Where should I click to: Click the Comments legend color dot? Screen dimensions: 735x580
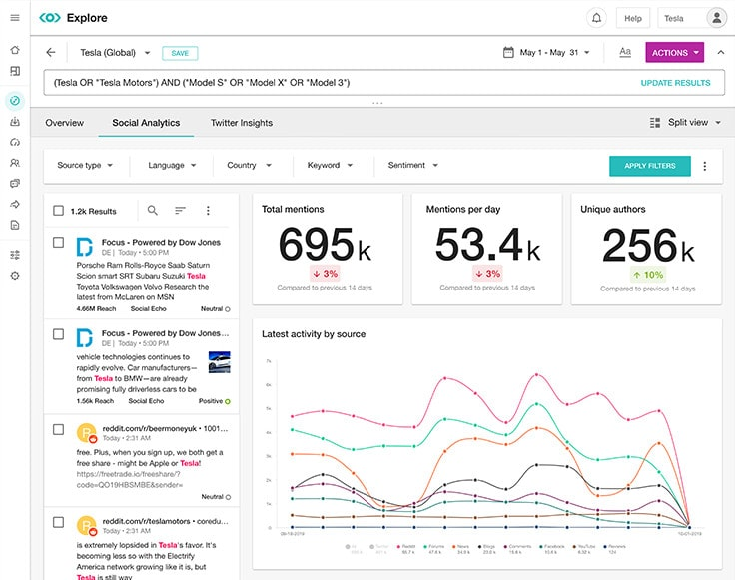505,546
